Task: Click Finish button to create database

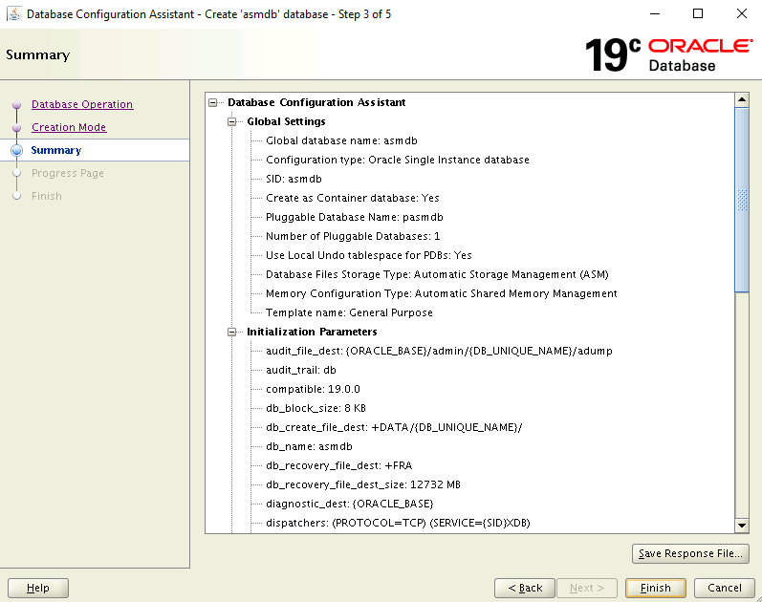Action: [x=656, y=588]
